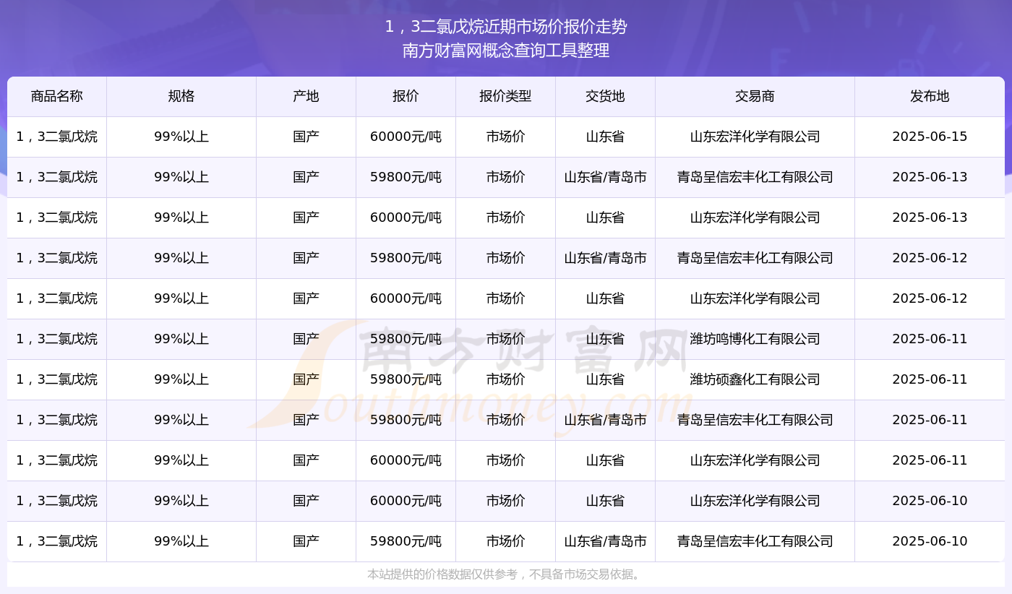
Task: Click the date in the 潍坊硕鑫化工 row
Action: tap(930, 379)
